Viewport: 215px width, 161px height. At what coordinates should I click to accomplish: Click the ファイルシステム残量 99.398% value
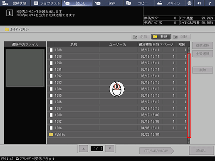coord(208,23)
